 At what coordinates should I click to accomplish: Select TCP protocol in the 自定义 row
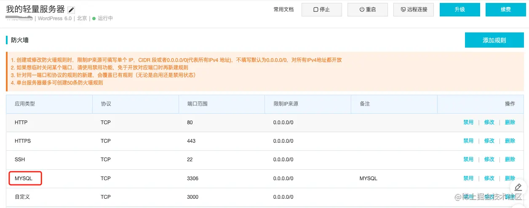click(x=106, y=197)
